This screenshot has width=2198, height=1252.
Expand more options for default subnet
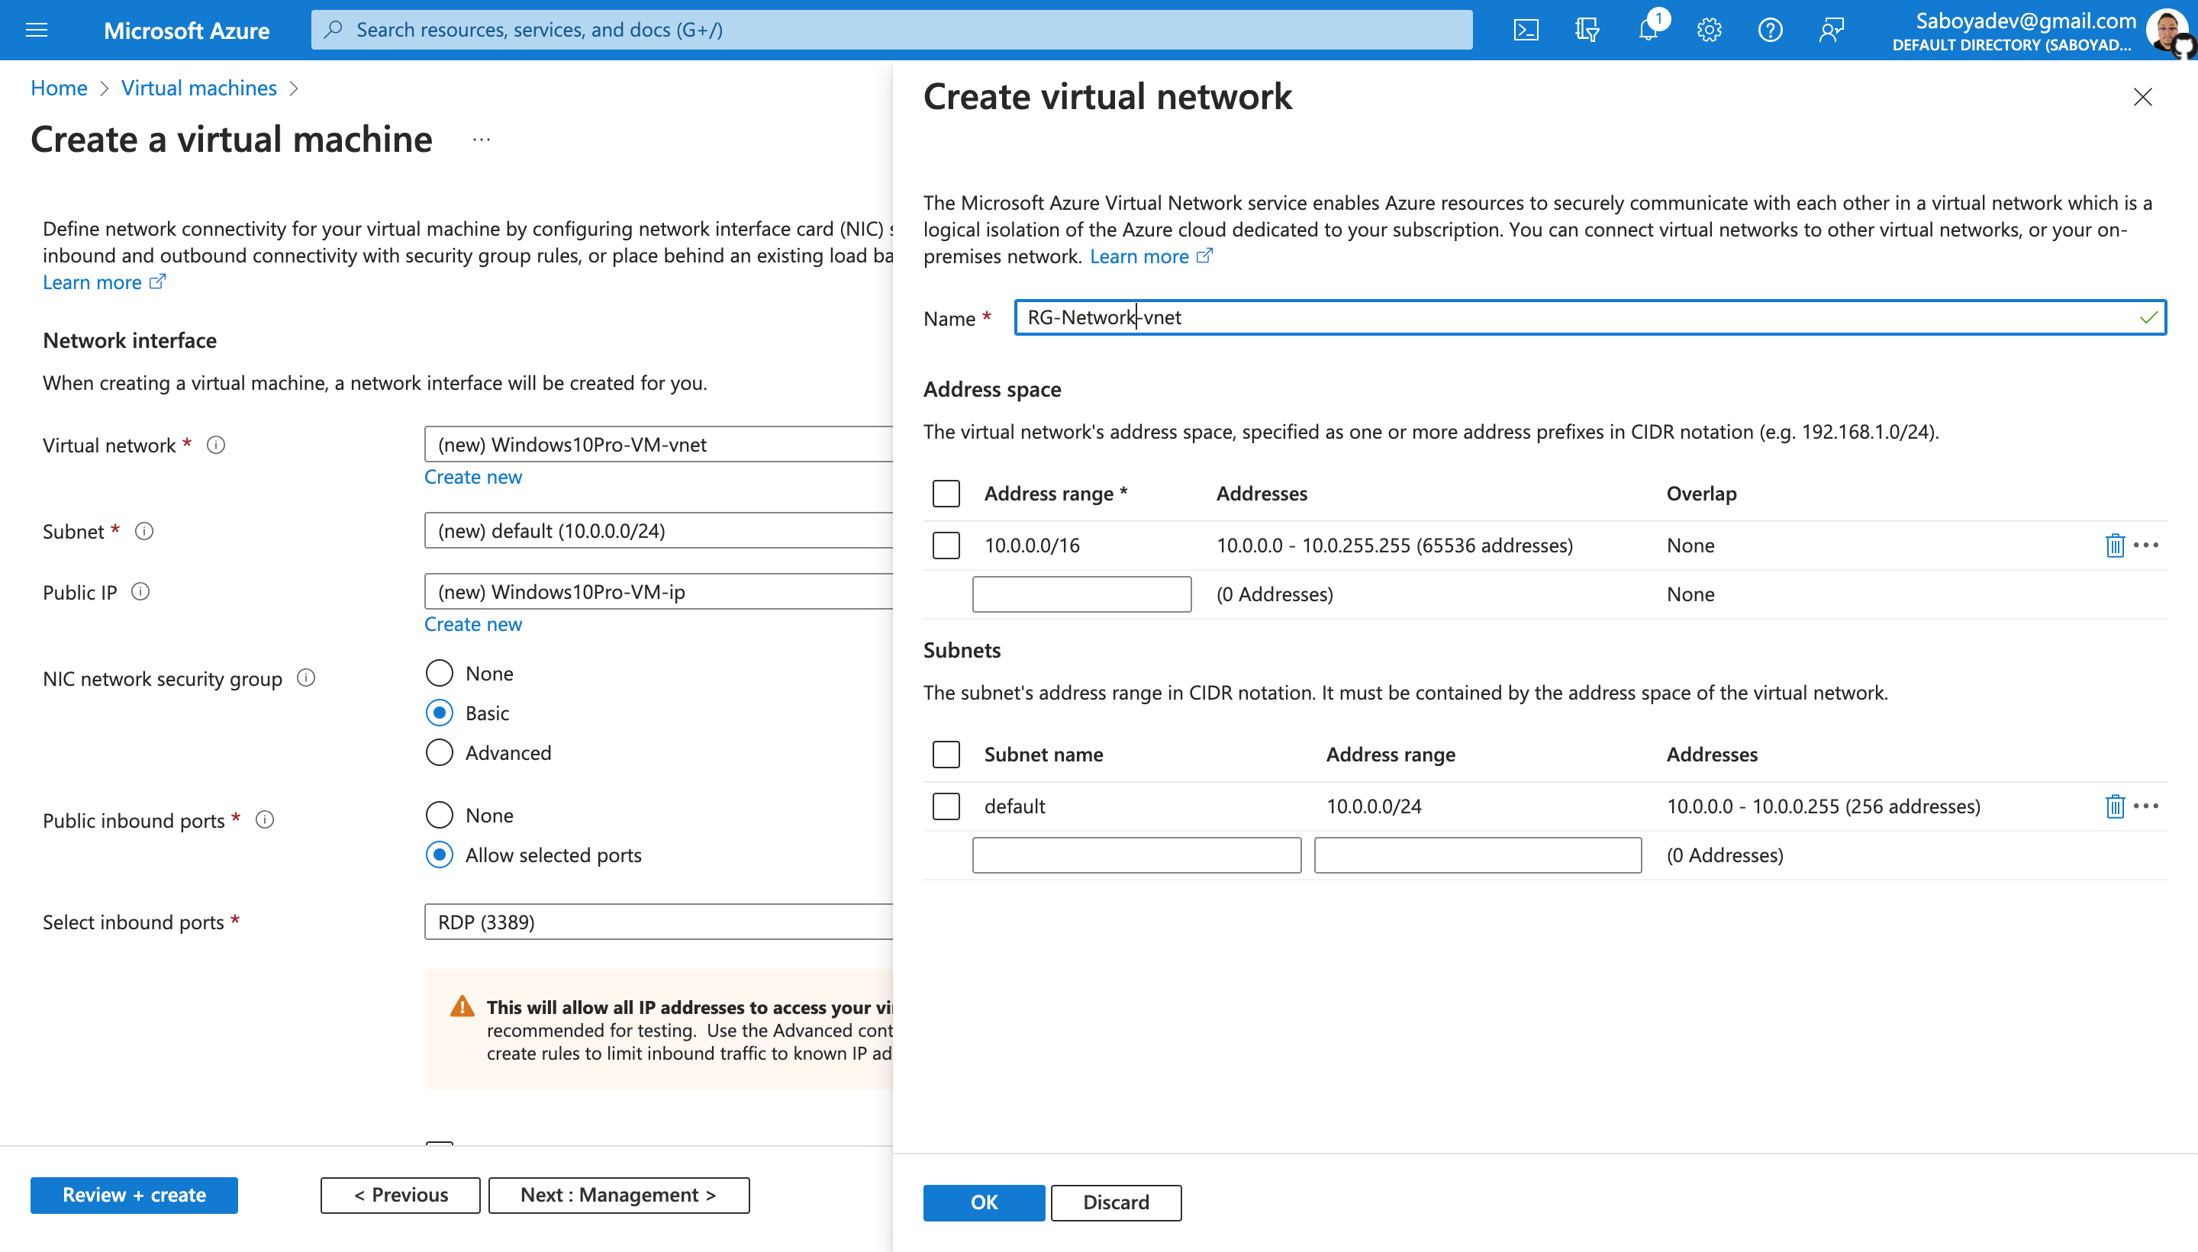pyautogui.click(x=2146, y=806)
